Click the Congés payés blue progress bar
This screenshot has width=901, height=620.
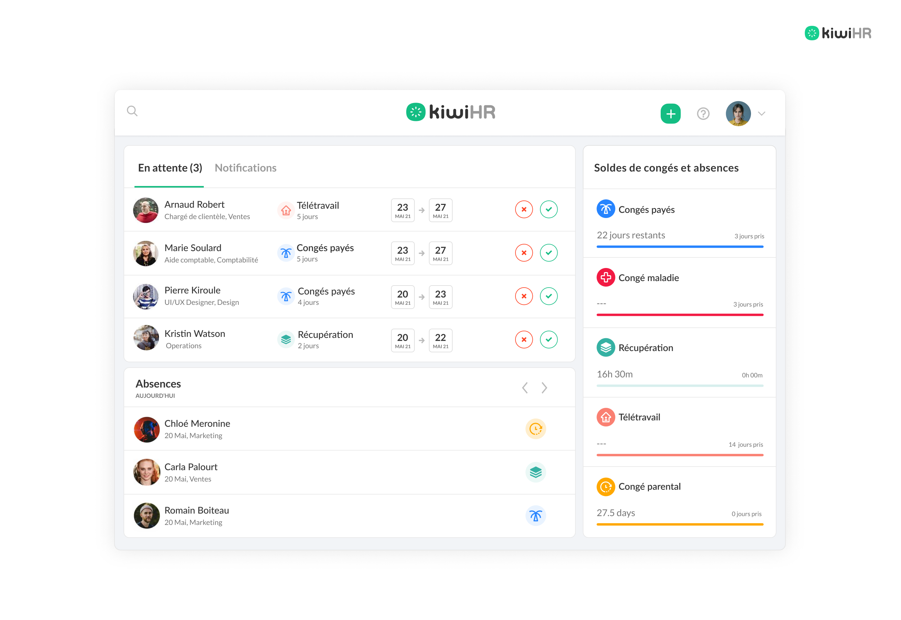(680, 247)
